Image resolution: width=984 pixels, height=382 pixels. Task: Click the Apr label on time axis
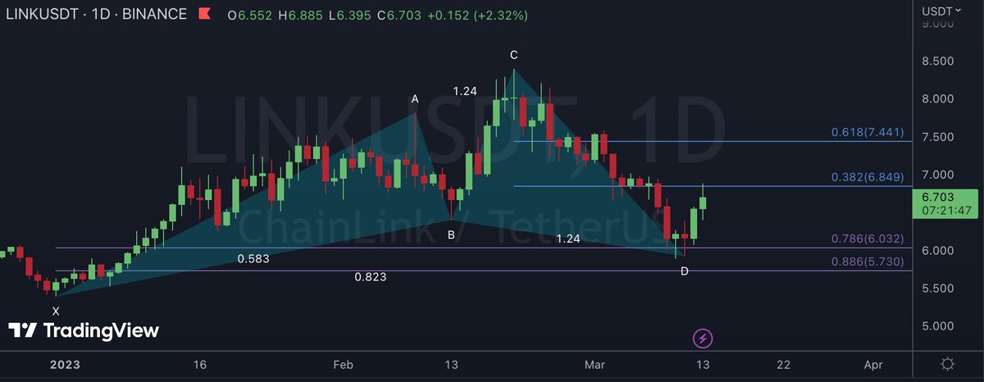tap(872, 364)
